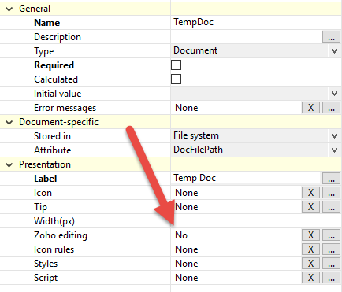Clear Script with the X button
342x292 pixels.
point(310,278)
